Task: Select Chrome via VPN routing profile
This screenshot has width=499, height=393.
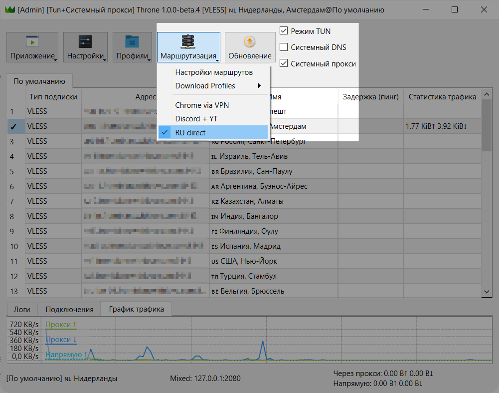Action: point(202,105)
